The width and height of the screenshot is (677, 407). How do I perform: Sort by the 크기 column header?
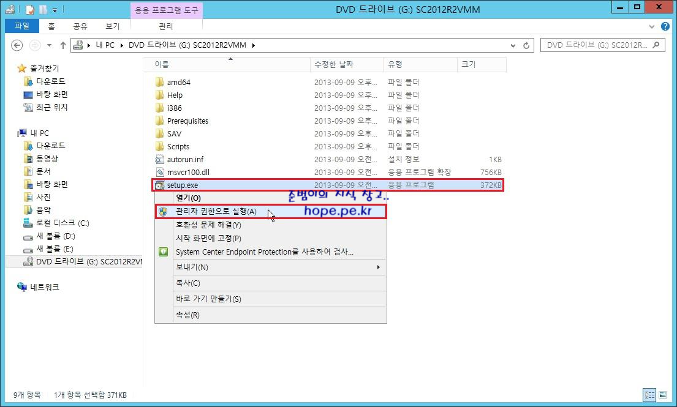pyautogui.click(x=482, y=64)
